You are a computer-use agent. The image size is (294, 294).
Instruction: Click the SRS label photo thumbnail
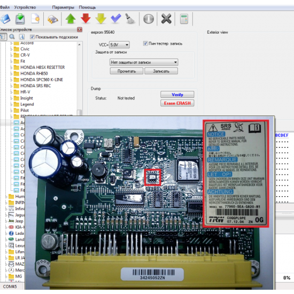(236, 174)
